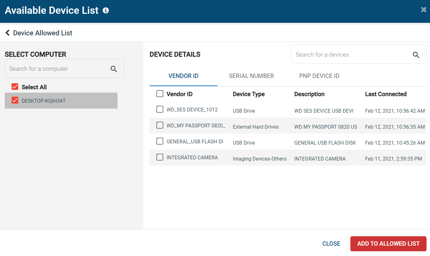This screenshot has height=256, width=430.
Task: Click the GENERAL_USB FLASH DI vendor ID text
Action: [x=195, y=141]
